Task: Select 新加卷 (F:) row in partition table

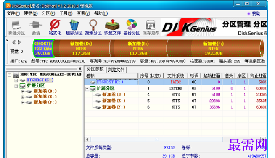Action: (x=175, y=107)
